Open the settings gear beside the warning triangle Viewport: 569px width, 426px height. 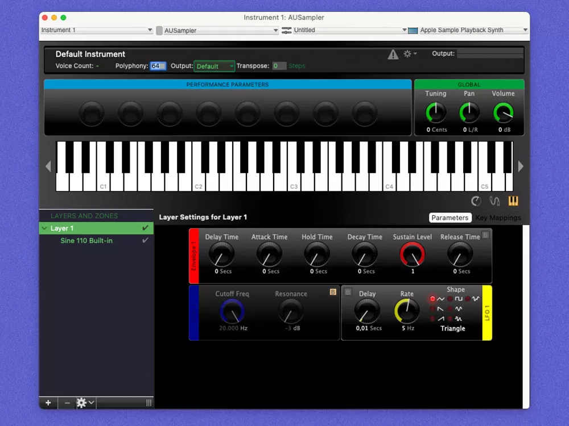click(407, 53)
